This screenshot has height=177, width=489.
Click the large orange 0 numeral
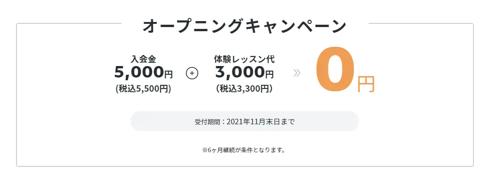click(x=336, y=69)
